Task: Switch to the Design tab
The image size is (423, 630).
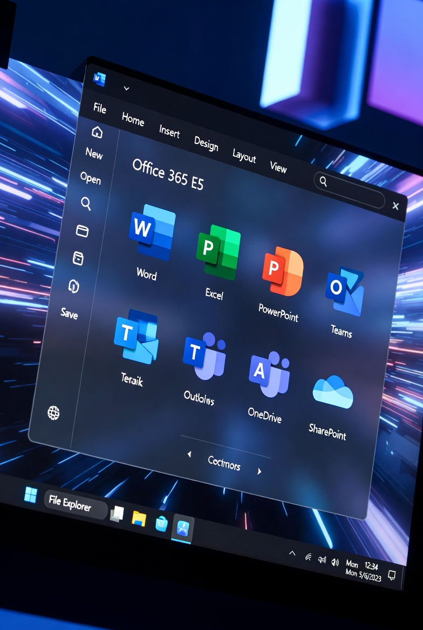Action: pyautogui.click(x=206, y=143)
